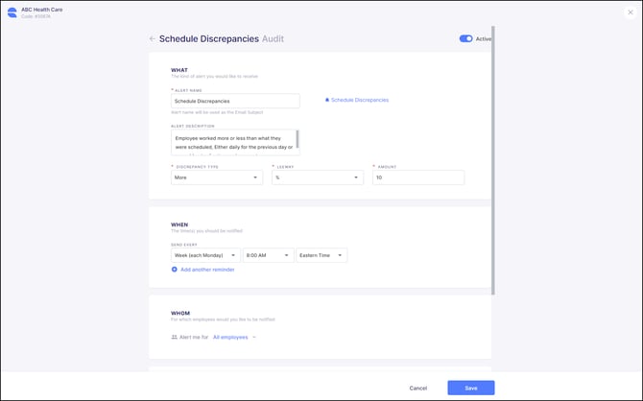The height and width of the screenshot is (401, 643).
Task: Toggle the Active switch off
Action: 465,38
